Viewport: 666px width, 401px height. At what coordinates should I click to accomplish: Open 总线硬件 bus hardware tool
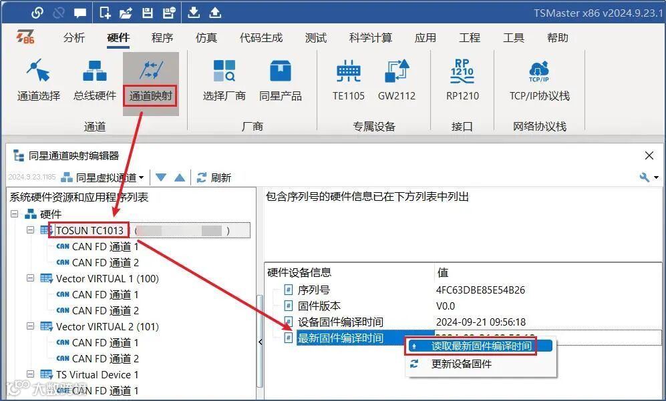[x=94, y=81]
